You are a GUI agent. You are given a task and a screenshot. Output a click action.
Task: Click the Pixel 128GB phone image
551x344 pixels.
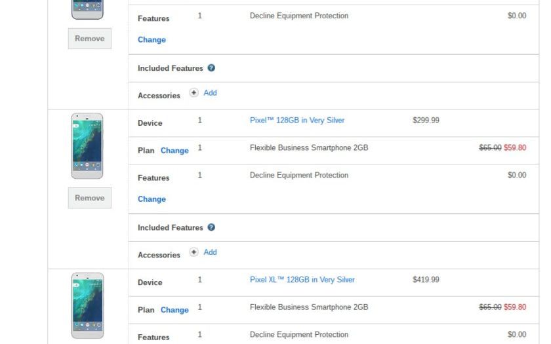click(x=87, y=146)
